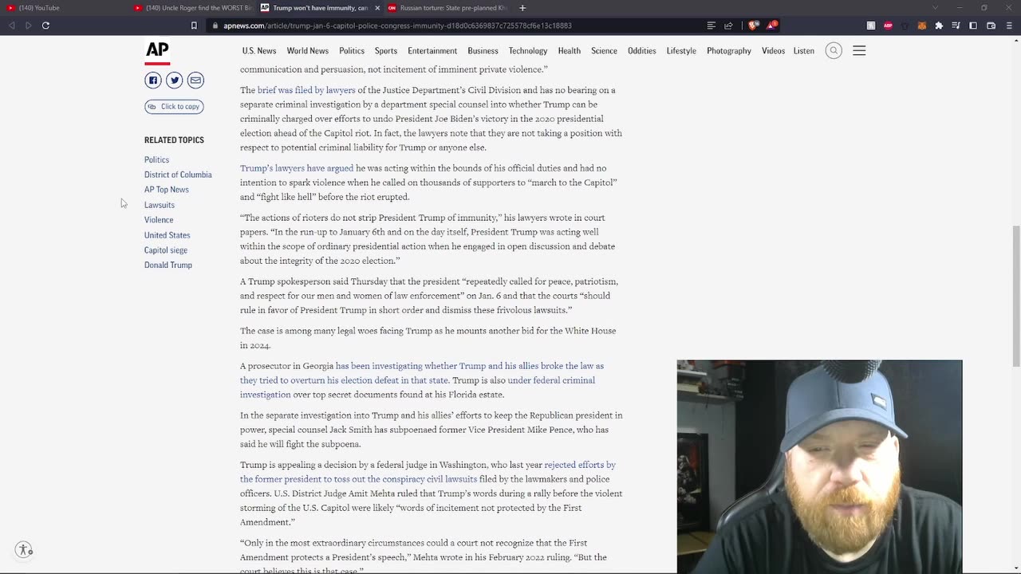Open the Lifestyle section
Image resolution: width=1021 pixels, height=574 pixels.
(x=681, y=51)
